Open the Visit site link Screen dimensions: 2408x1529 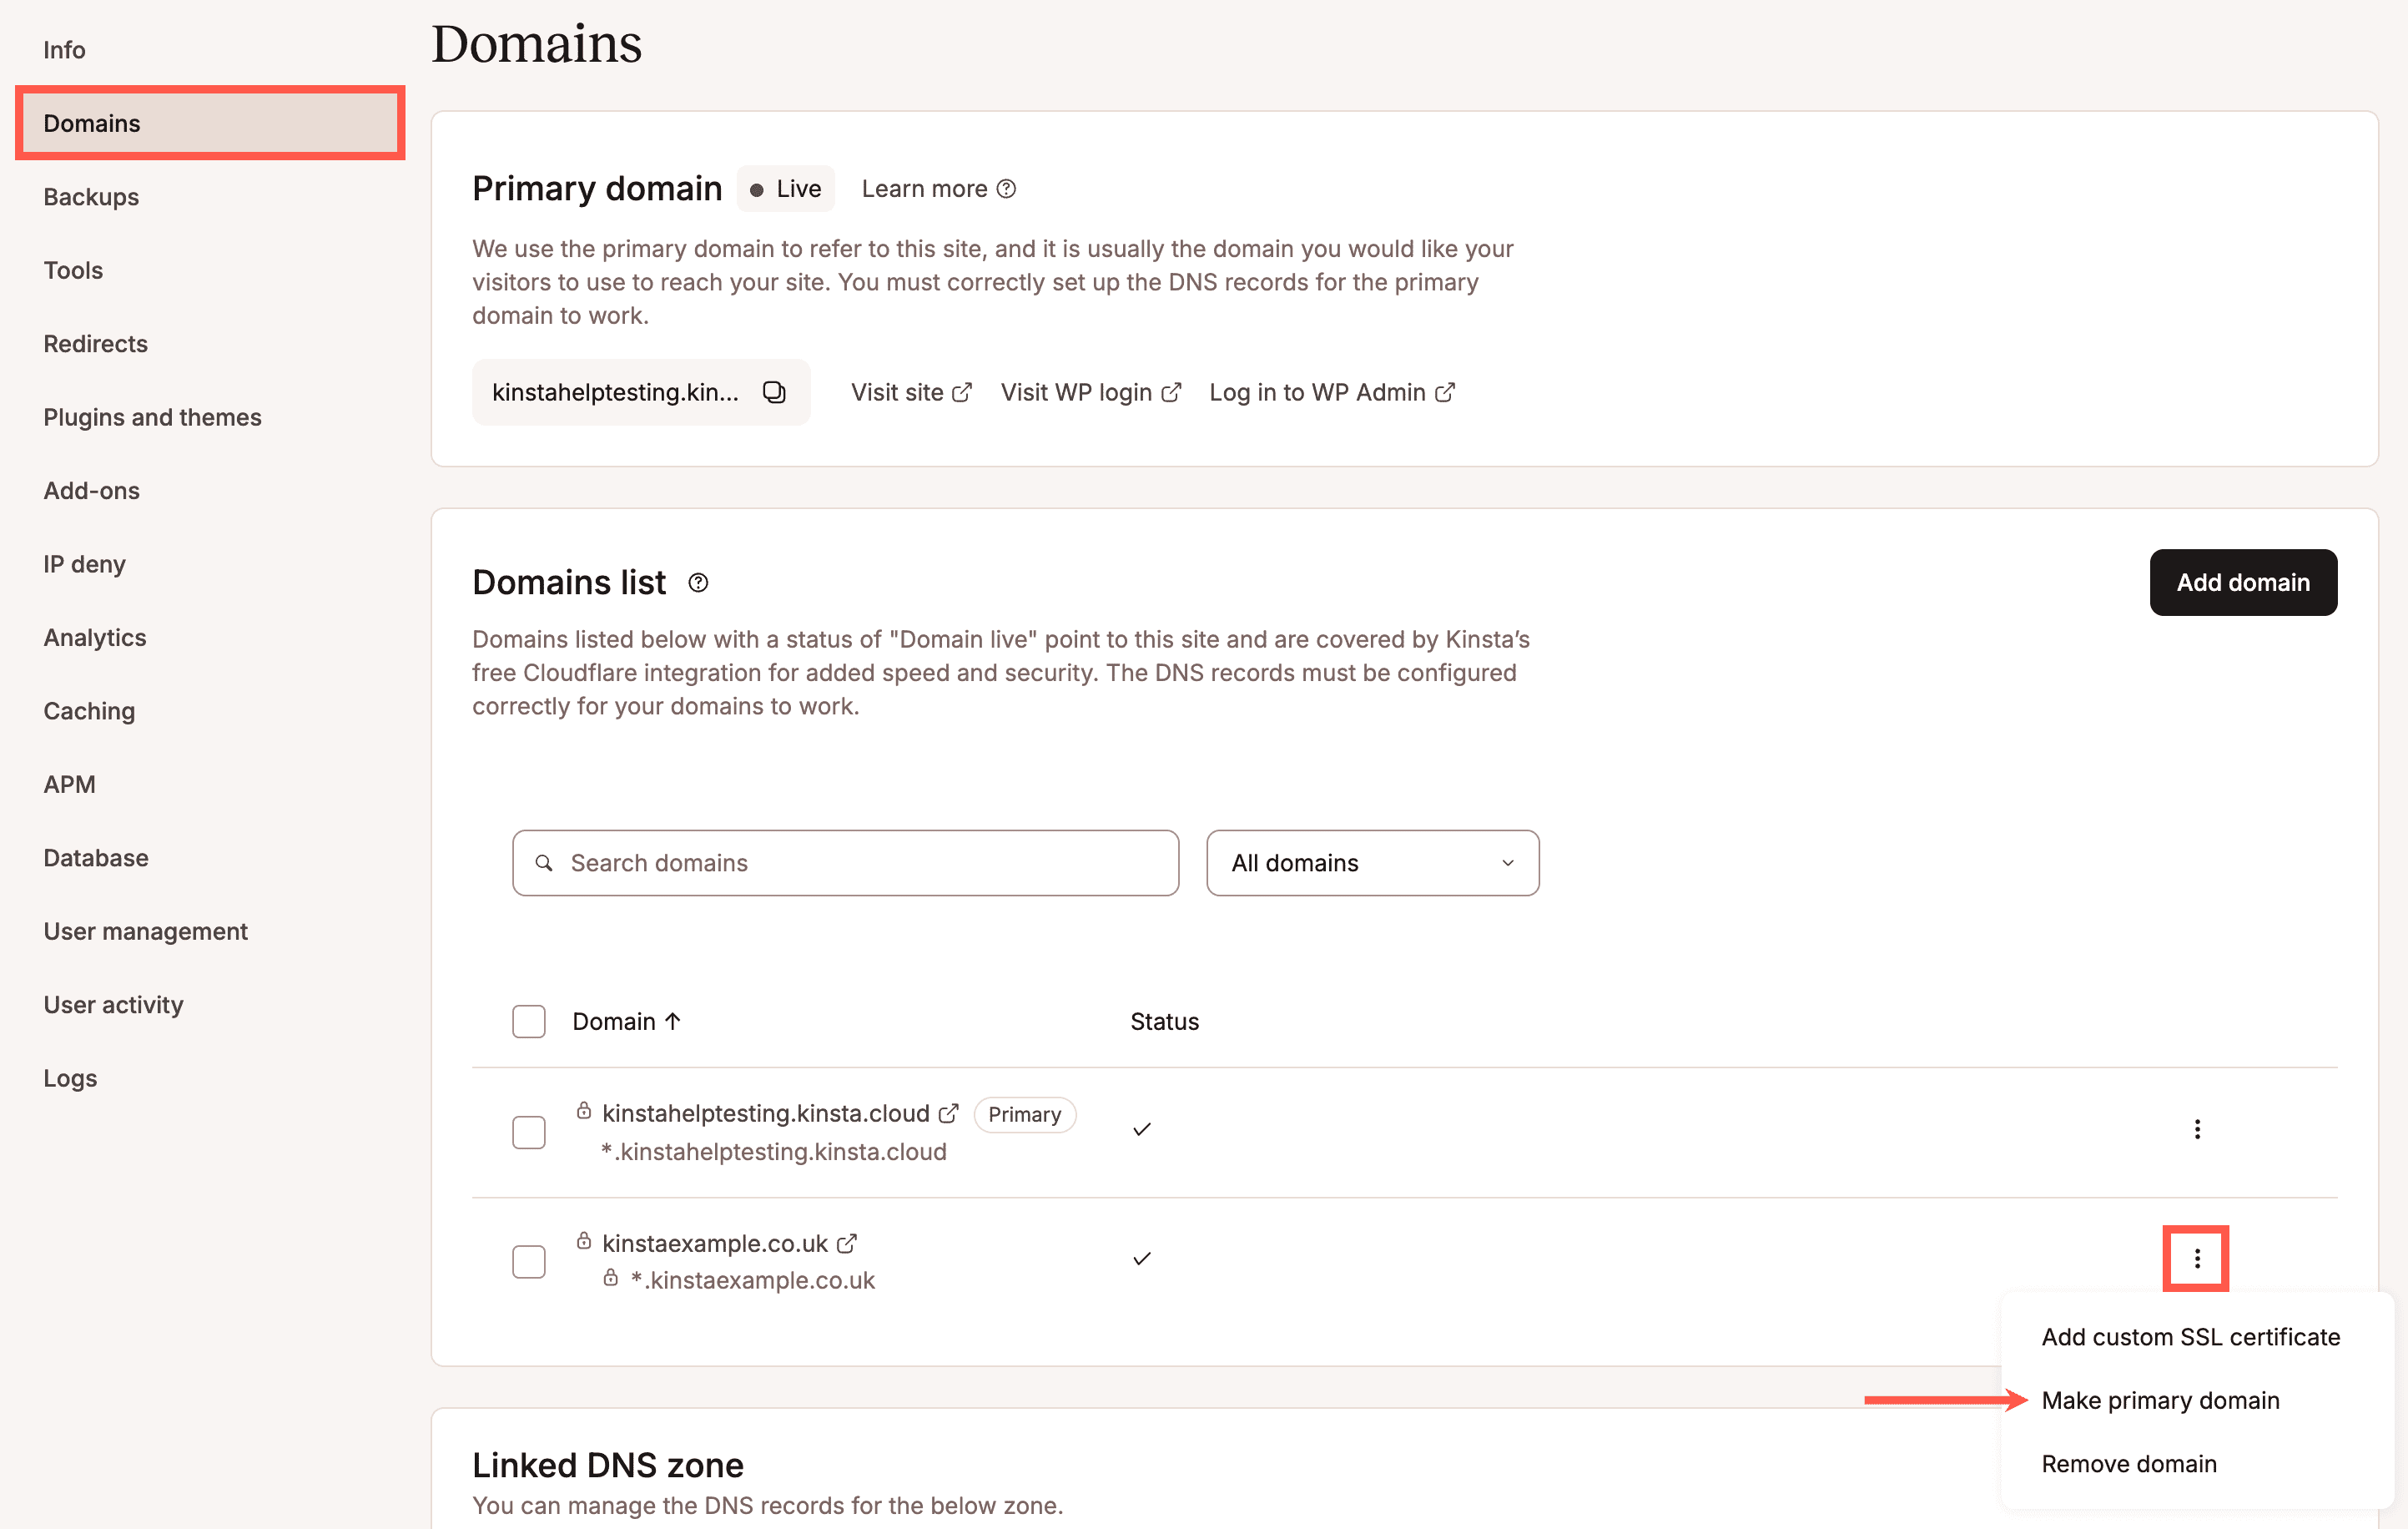pos(897,392)
